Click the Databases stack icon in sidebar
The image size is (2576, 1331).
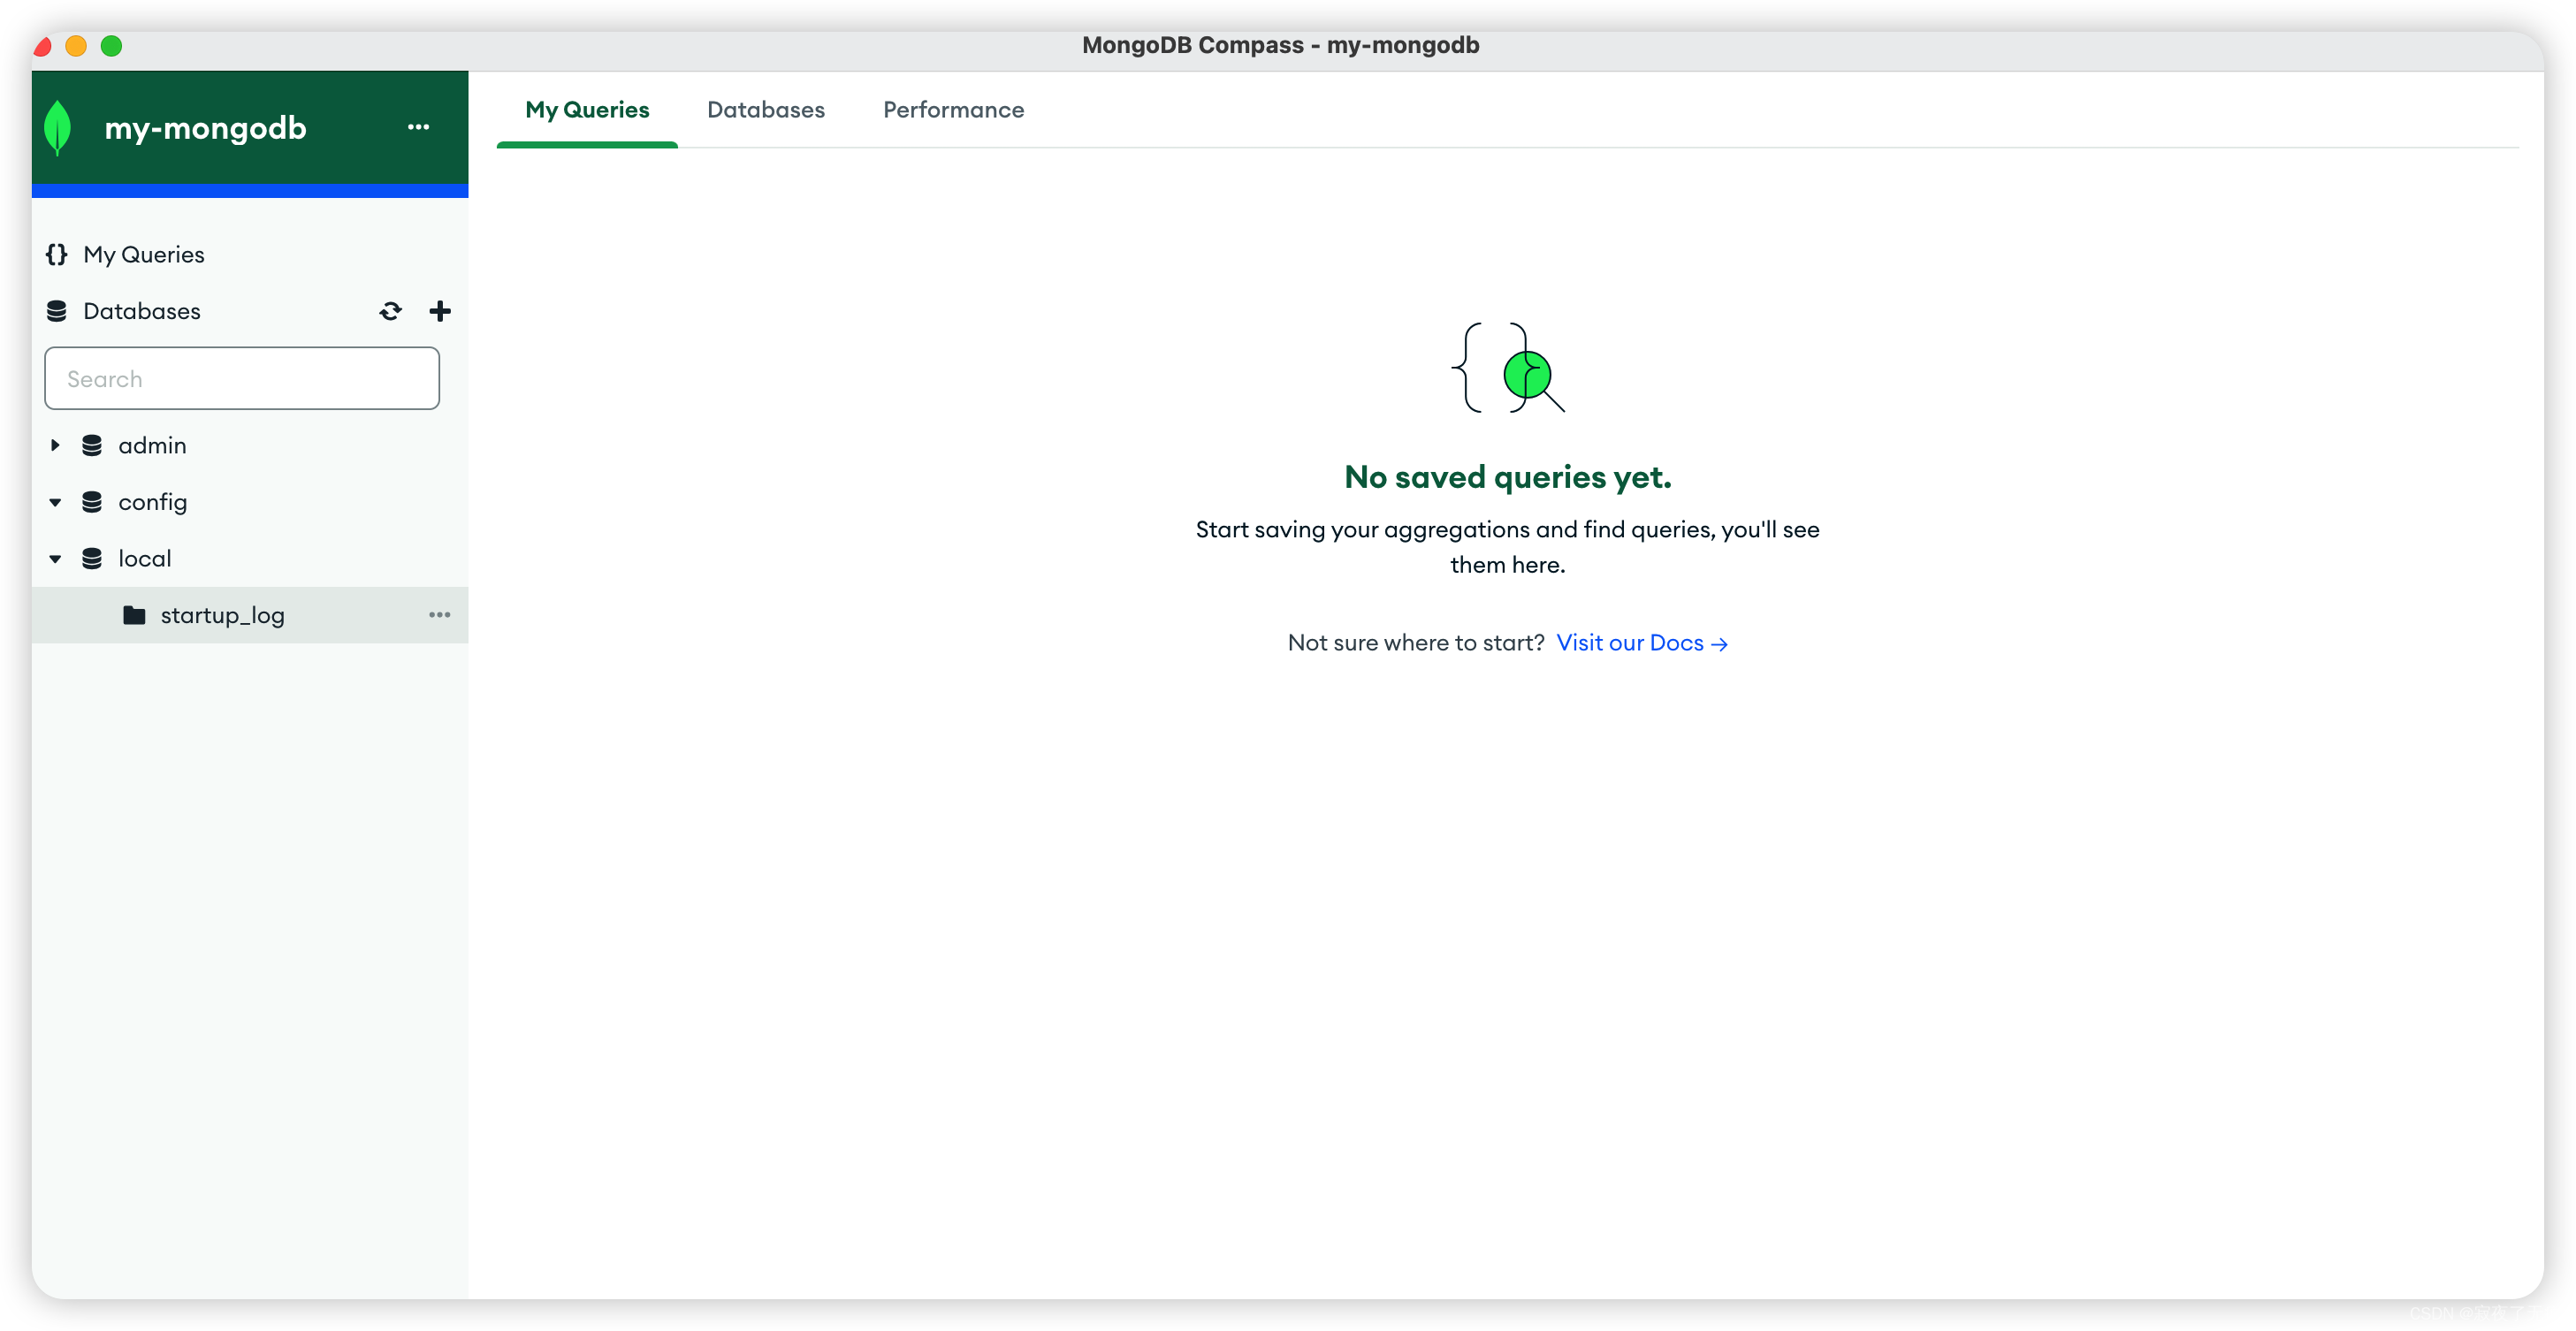[57, 311]
